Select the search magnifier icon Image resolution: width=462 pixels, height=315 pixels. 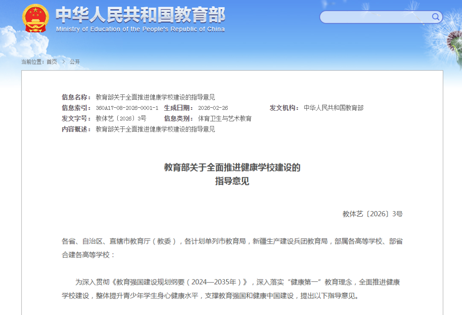435,17
